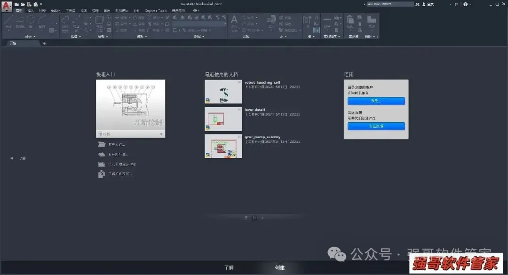Open the 注释 (Annotate) ribbon tab
The image size is (508, 275).
42,11
